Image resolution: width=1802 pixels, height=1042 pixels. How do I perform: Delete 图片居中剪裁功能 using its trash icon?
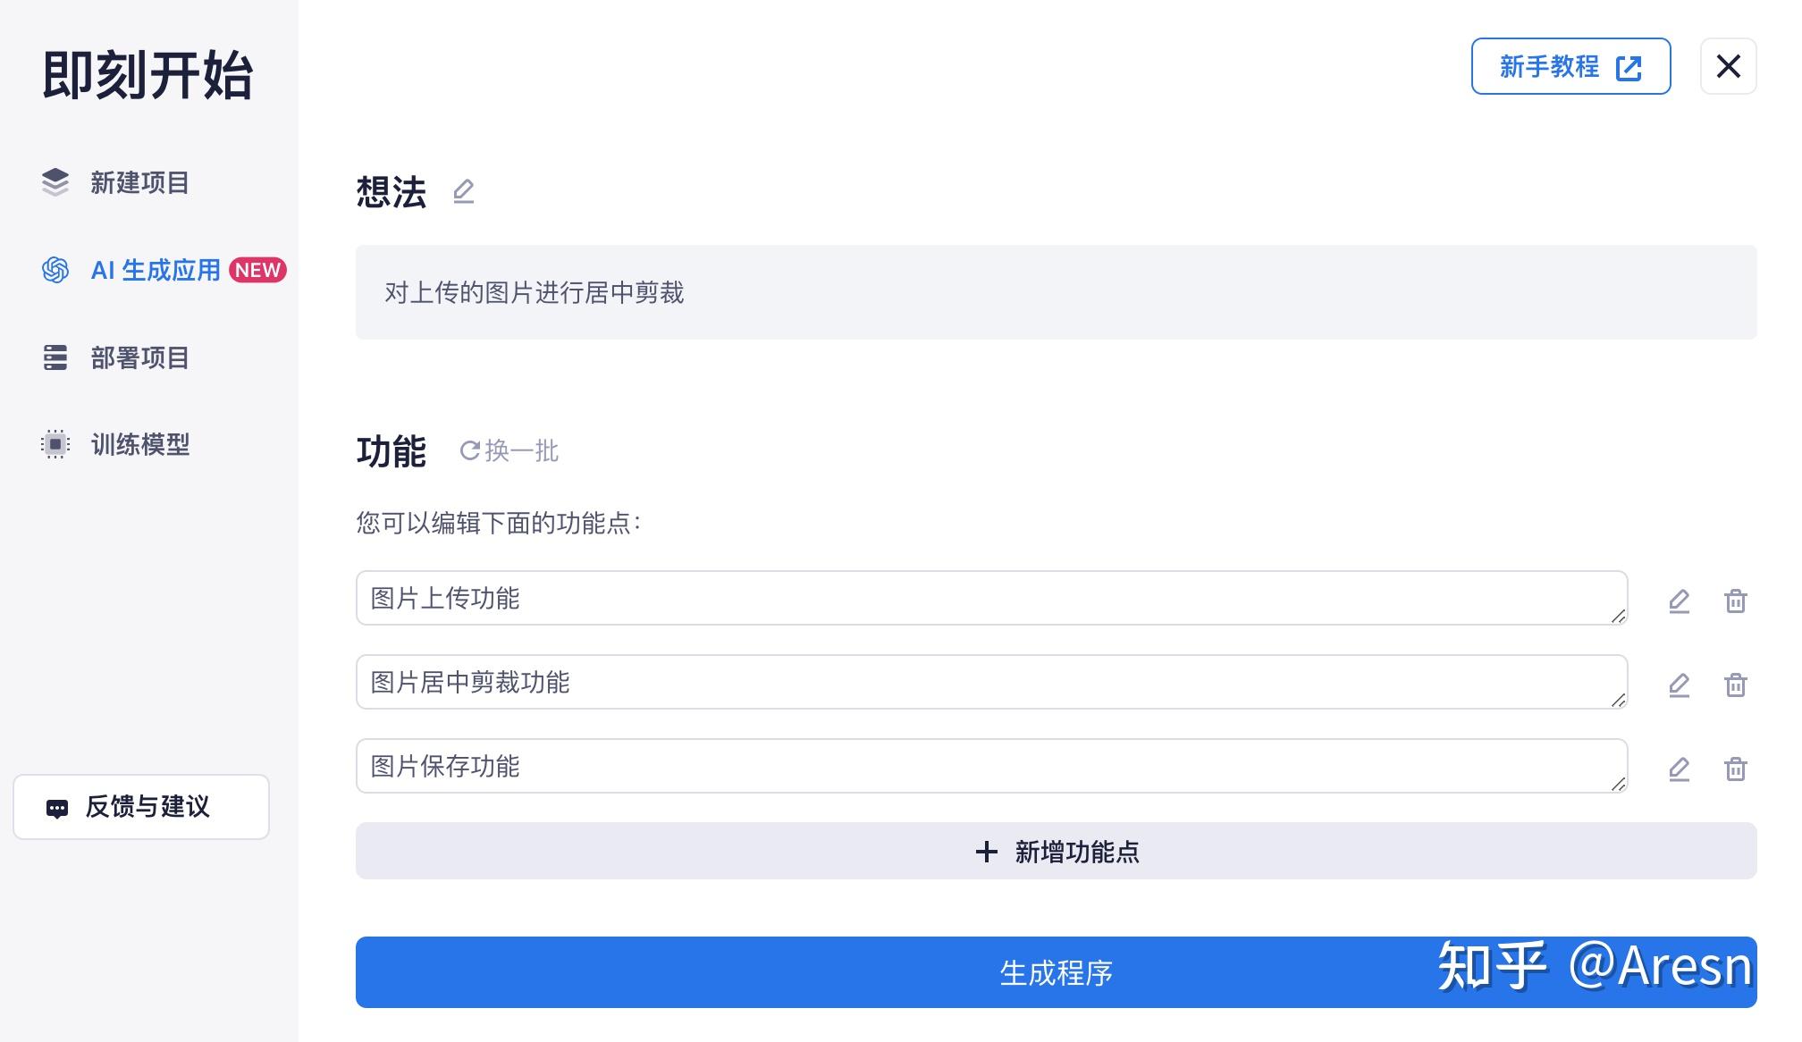[1737, 685]
